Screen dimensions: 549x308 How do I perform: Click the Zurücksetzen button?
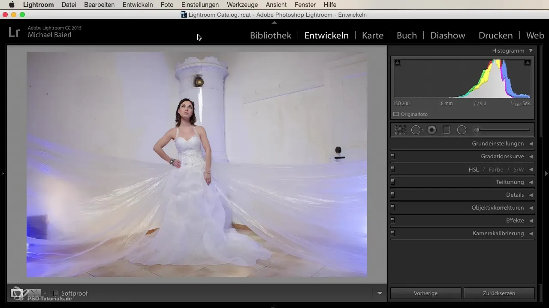499,293
